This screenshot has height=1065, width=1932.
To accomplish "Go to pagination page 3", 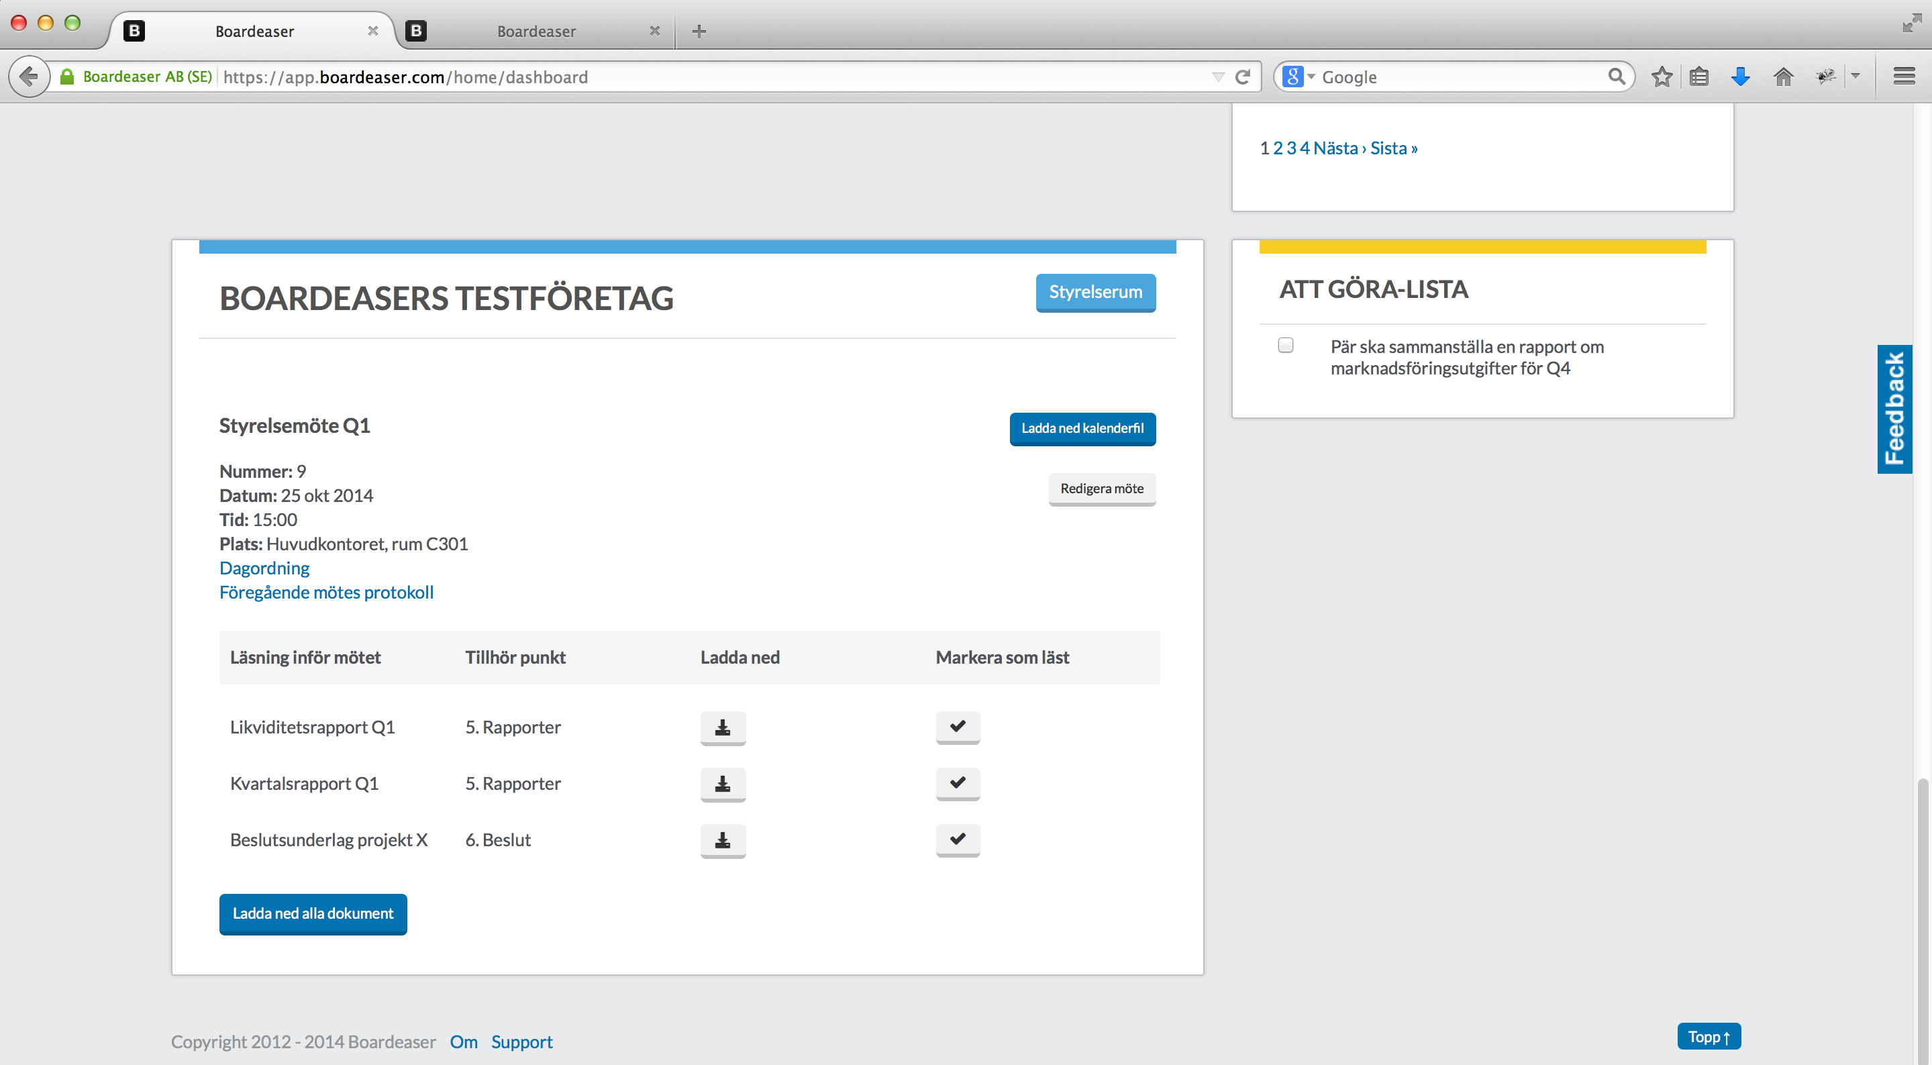I will 1292,148.
